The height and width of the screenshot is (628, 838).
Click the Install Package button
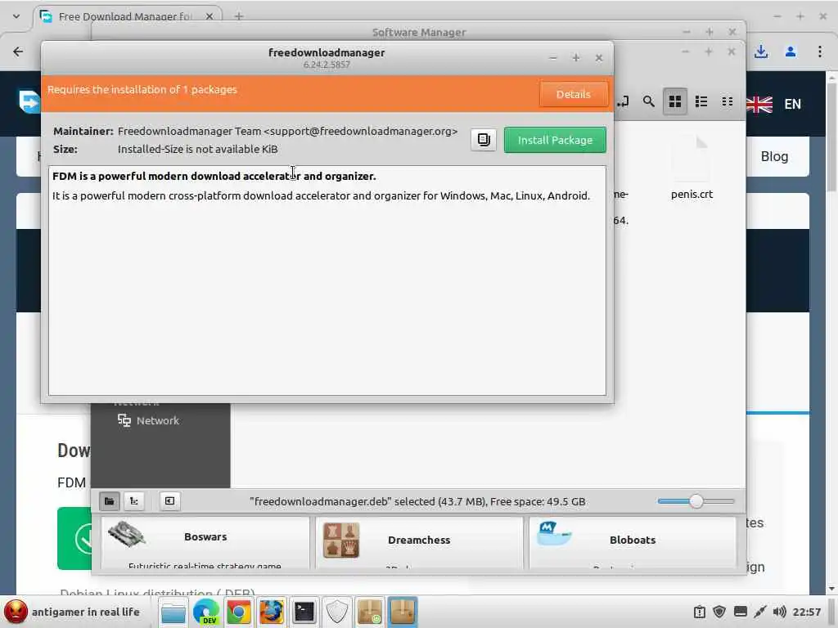tap(555, 140)
